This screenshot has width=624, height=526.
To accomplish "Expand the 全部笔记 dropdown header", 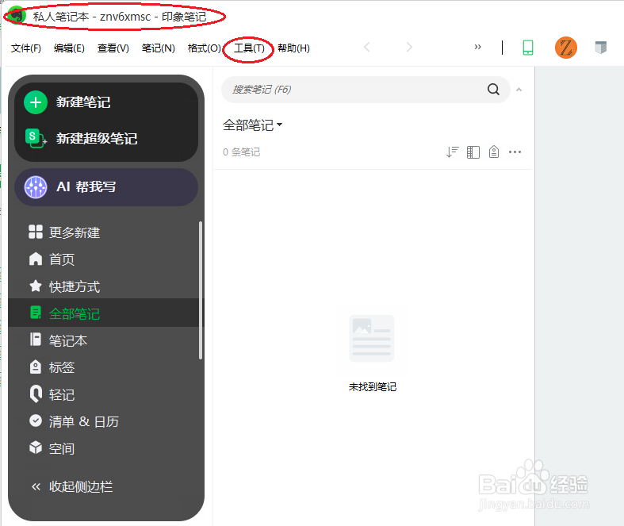I will point(252,125).
